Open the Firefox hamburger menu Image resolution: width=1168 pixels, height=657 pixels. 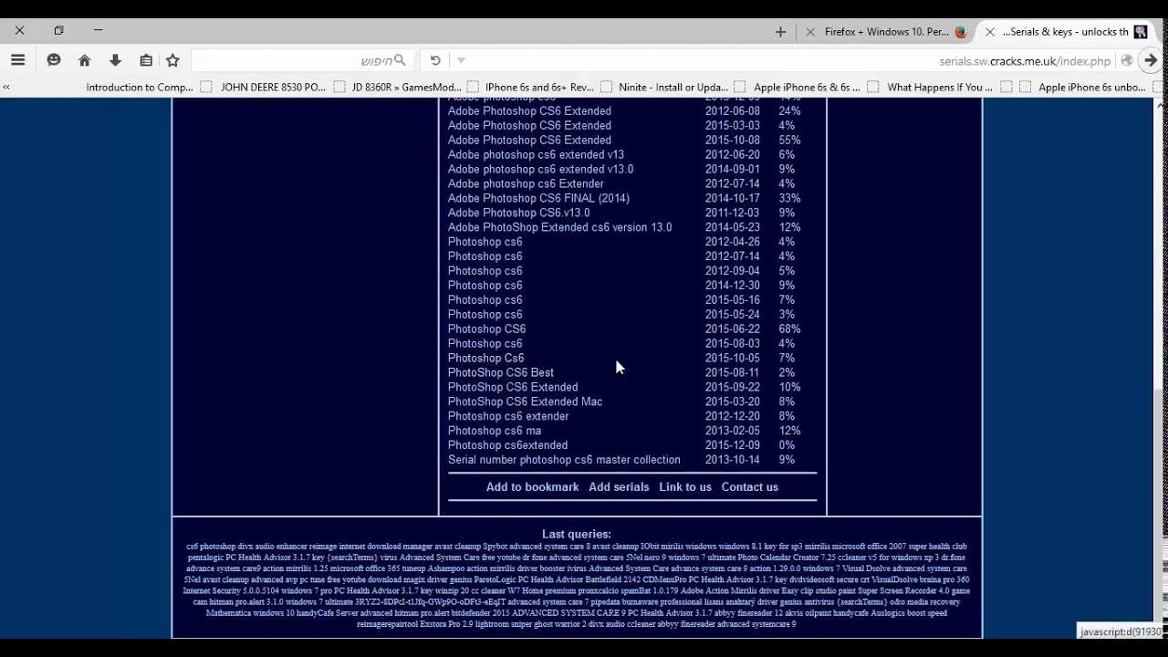[x=18, y=60]
